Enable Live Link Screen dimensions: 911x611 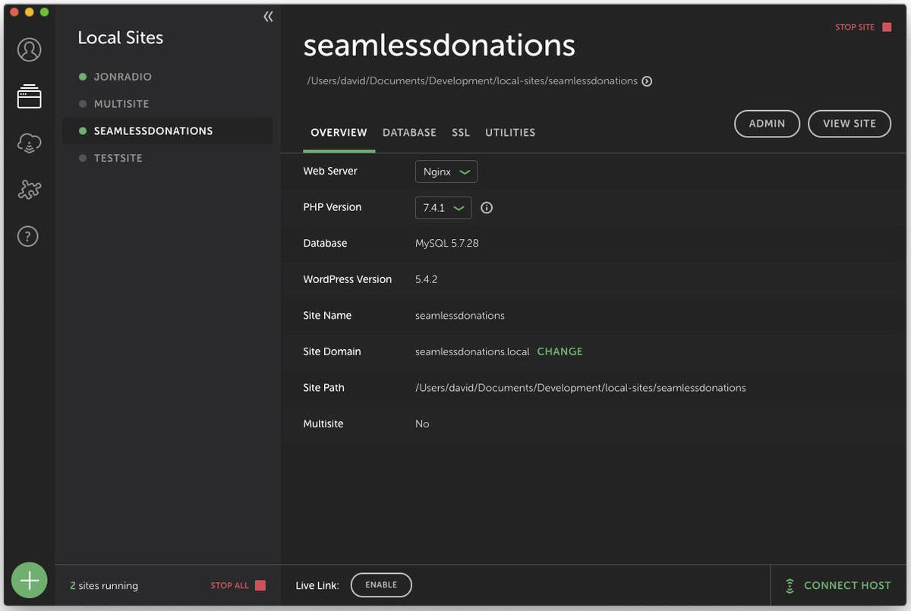click(x=381, y=585)
